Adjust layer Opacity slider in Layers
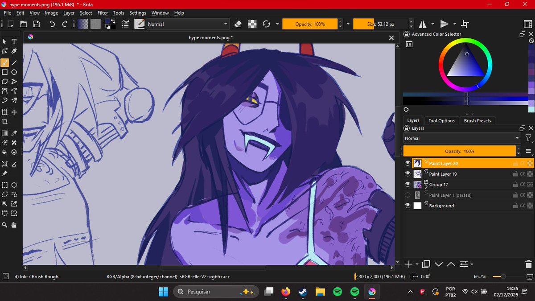535x301 pixels. click(459, 151)
